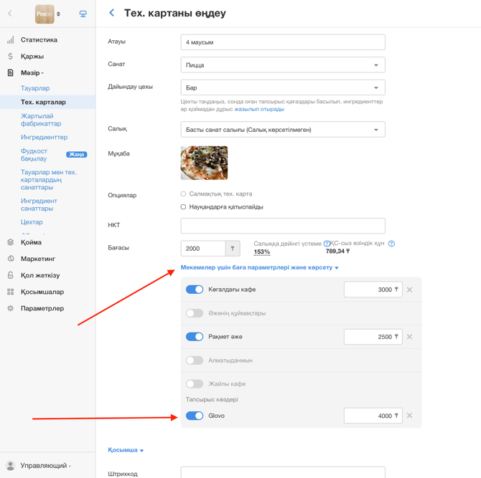Enable the Алматыданмын toggle

coord(195,360)
